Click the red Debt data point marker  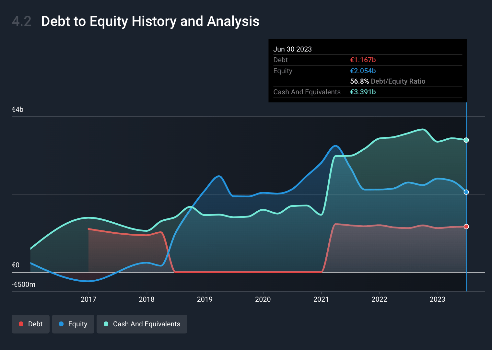click(x=466, y=227)
